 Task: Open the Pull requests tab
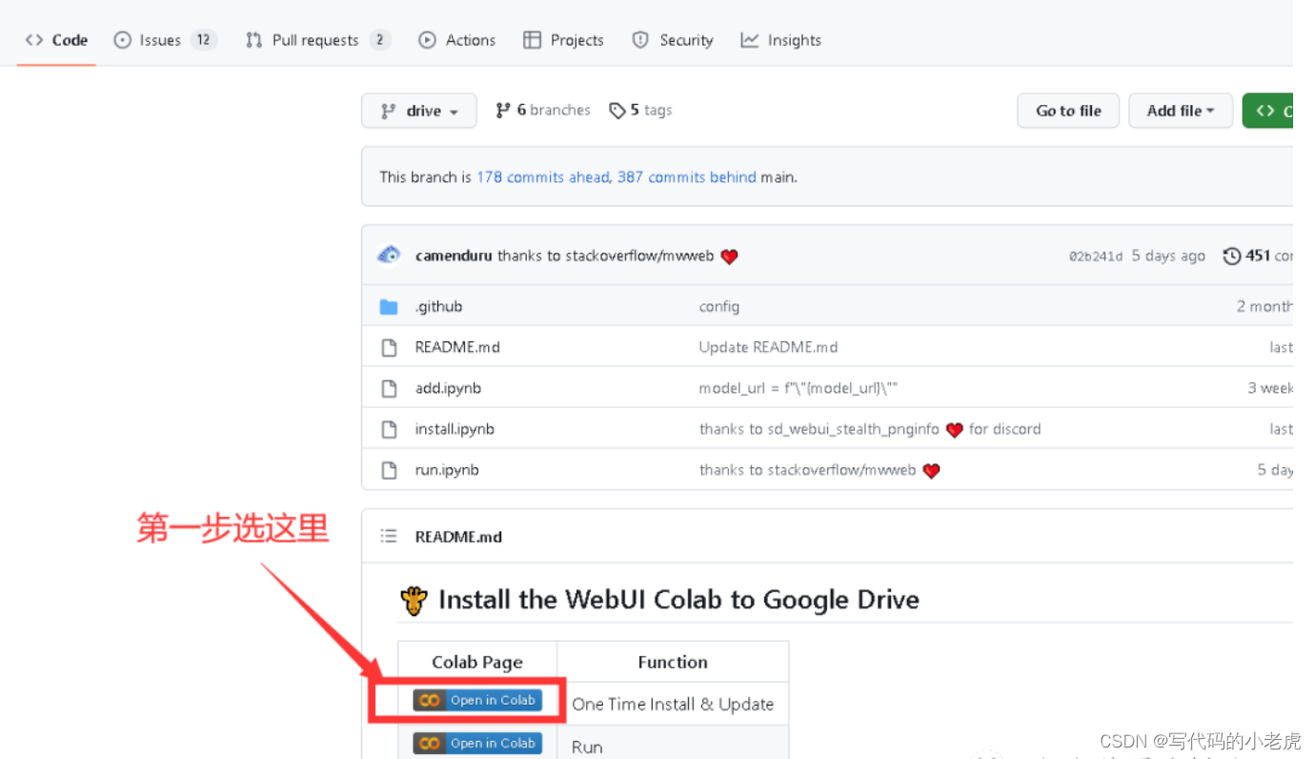click(x=314, y=40)
